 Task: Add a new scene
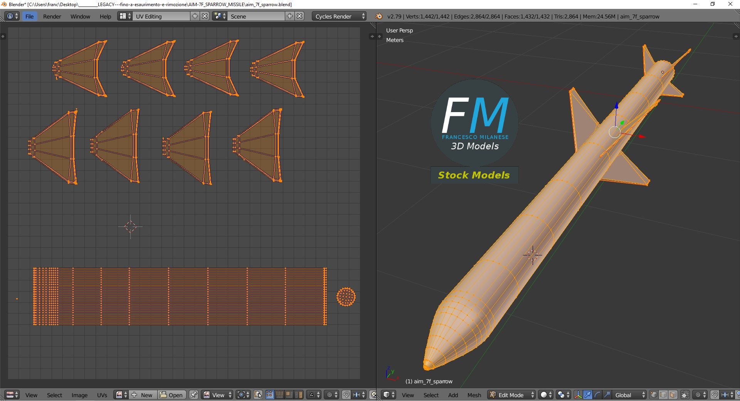290,16
